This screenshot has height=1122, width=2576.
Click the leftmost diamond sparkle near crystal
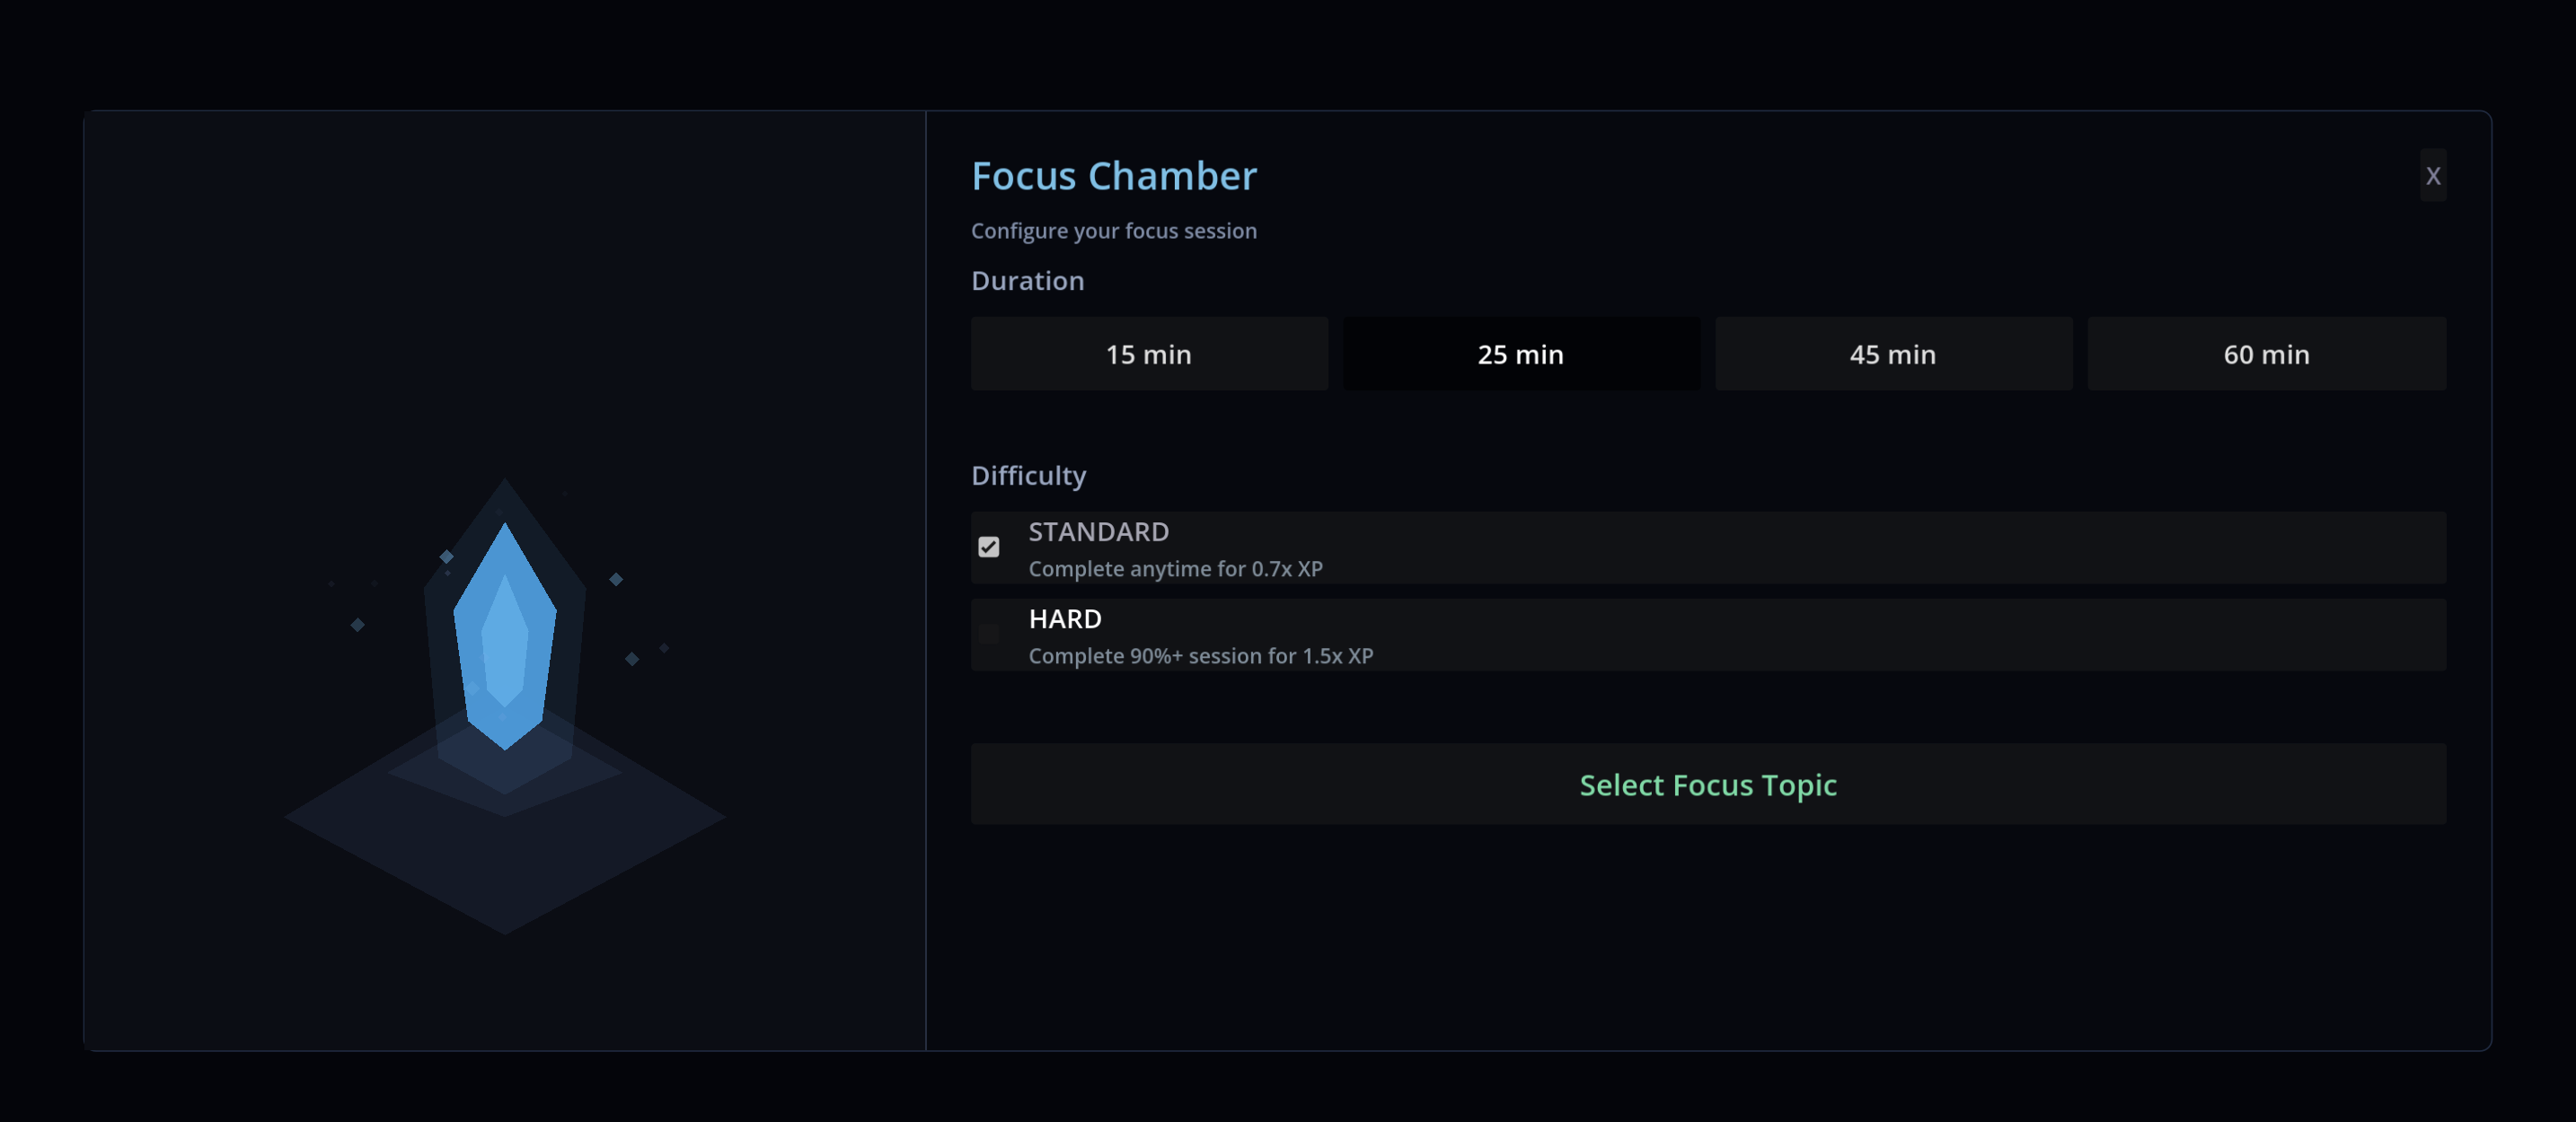[357, 625]
